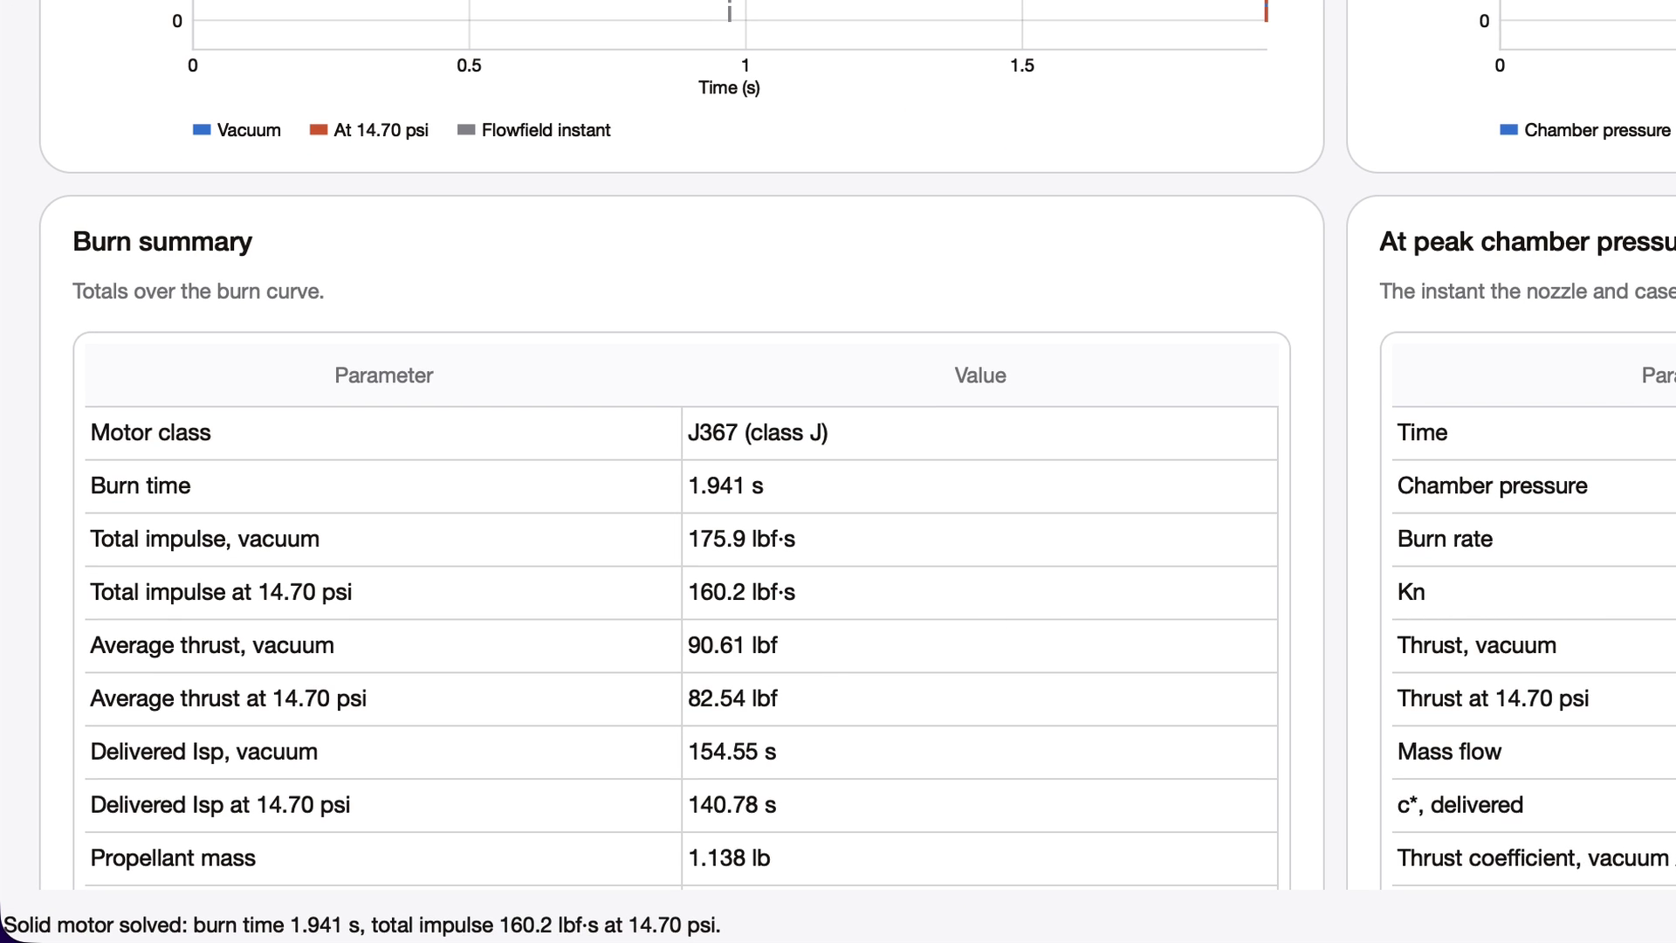Select the Delivered Isp, vacuum label

point(204,753)
